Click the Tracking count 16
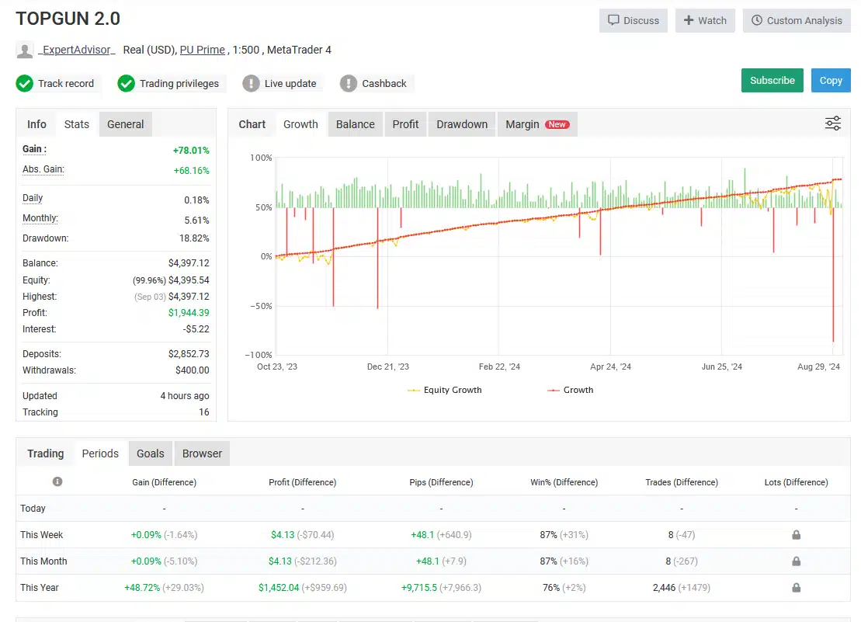Image resolution: width=861 pixels, height=622 pixels. coord(203,412)
